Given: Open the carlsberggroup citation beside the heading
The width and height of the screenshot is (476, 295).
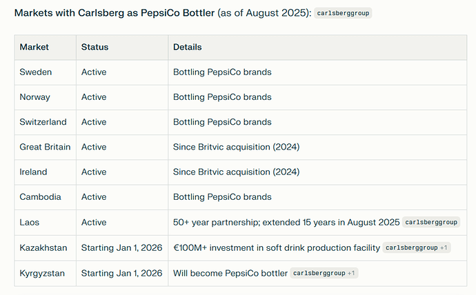Looking at the screenshot, I should click(x=343, y=13).
